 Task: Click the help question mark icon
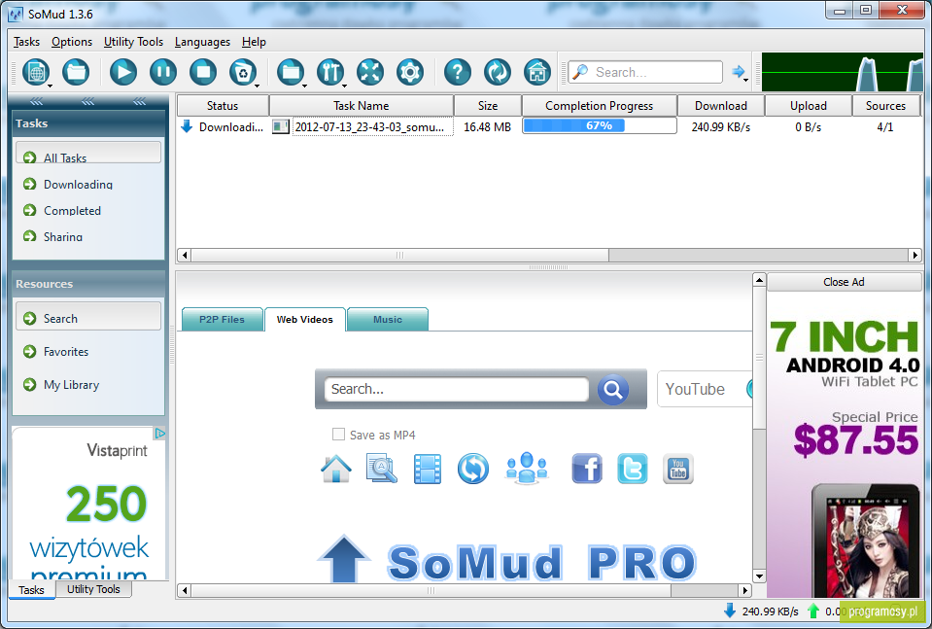pos(458,72)
